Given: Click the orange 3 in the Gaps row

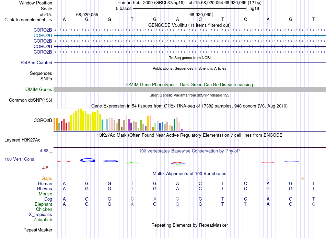Looking at the screenshot, I should coord(303,178).
